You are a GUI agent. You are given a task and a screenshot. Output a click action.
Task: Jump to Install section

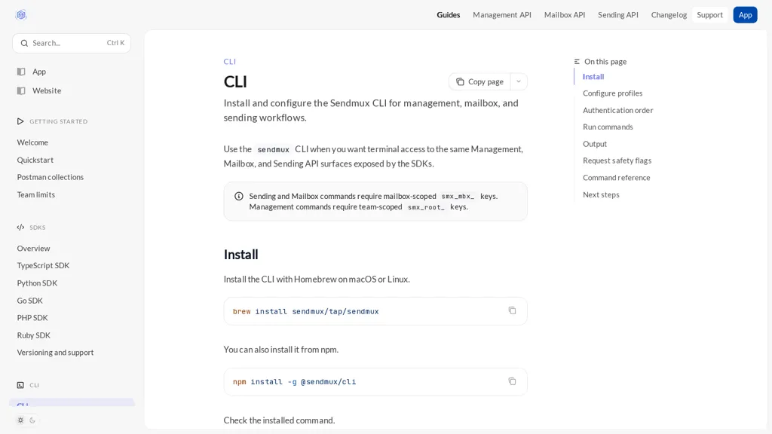point(593,77)
